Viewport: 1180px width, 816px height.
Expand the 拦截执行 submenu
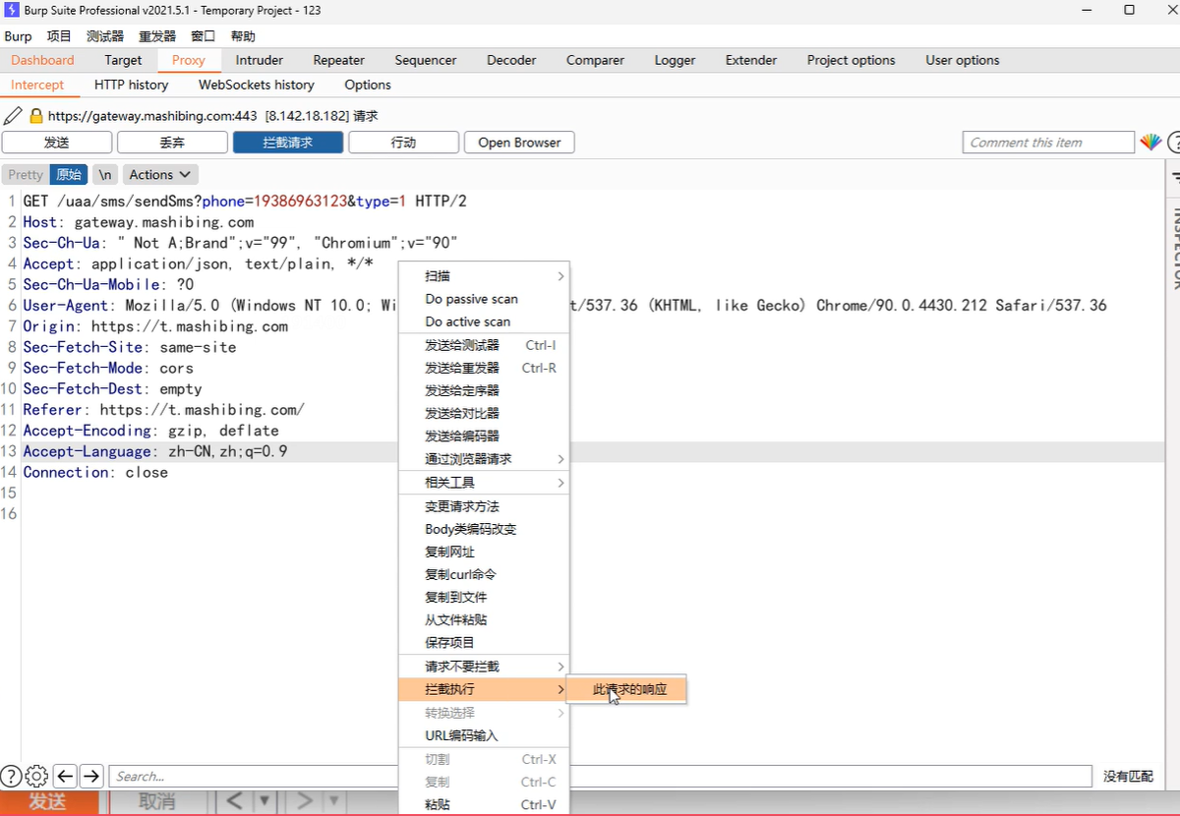pos(484,689)
